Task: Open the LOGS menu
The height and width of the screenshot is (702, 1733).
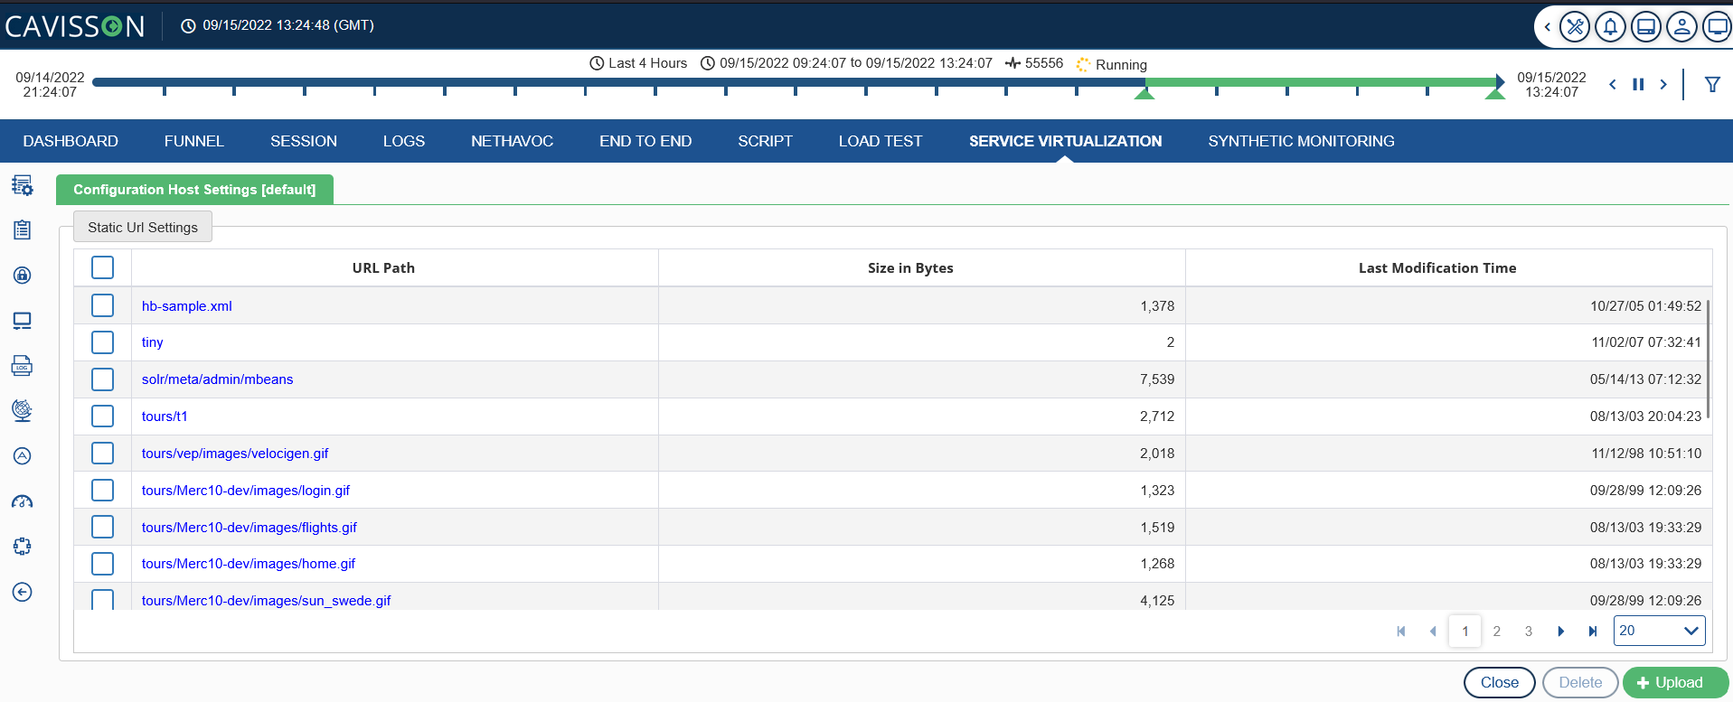Action: [x=404, y=141]
